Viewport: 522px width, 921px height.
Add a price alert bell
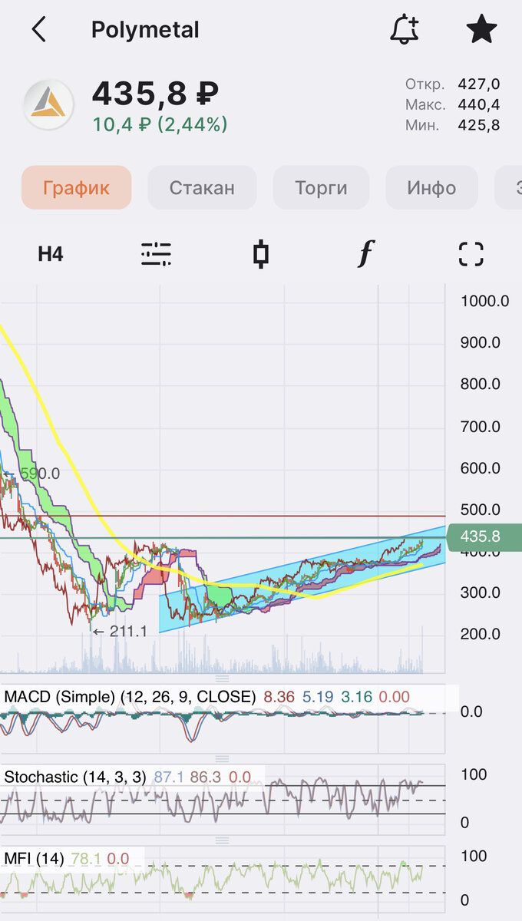[x=405, y=29]
